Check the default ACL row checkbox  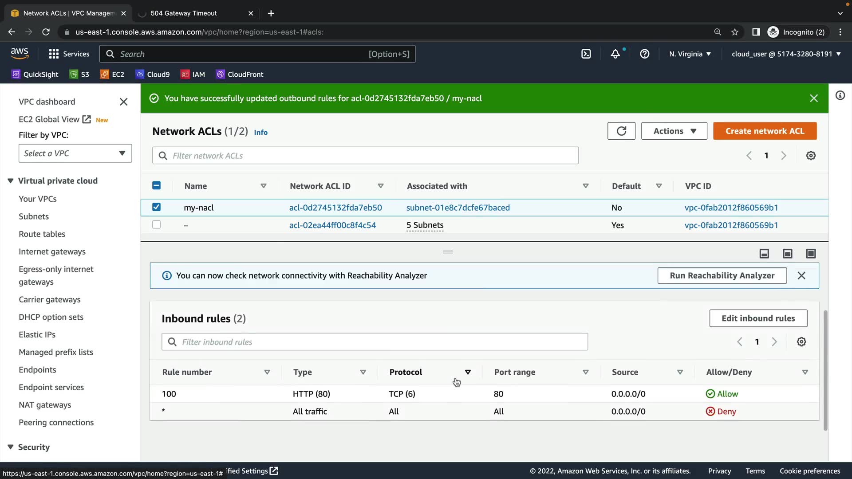coord(156,225)
